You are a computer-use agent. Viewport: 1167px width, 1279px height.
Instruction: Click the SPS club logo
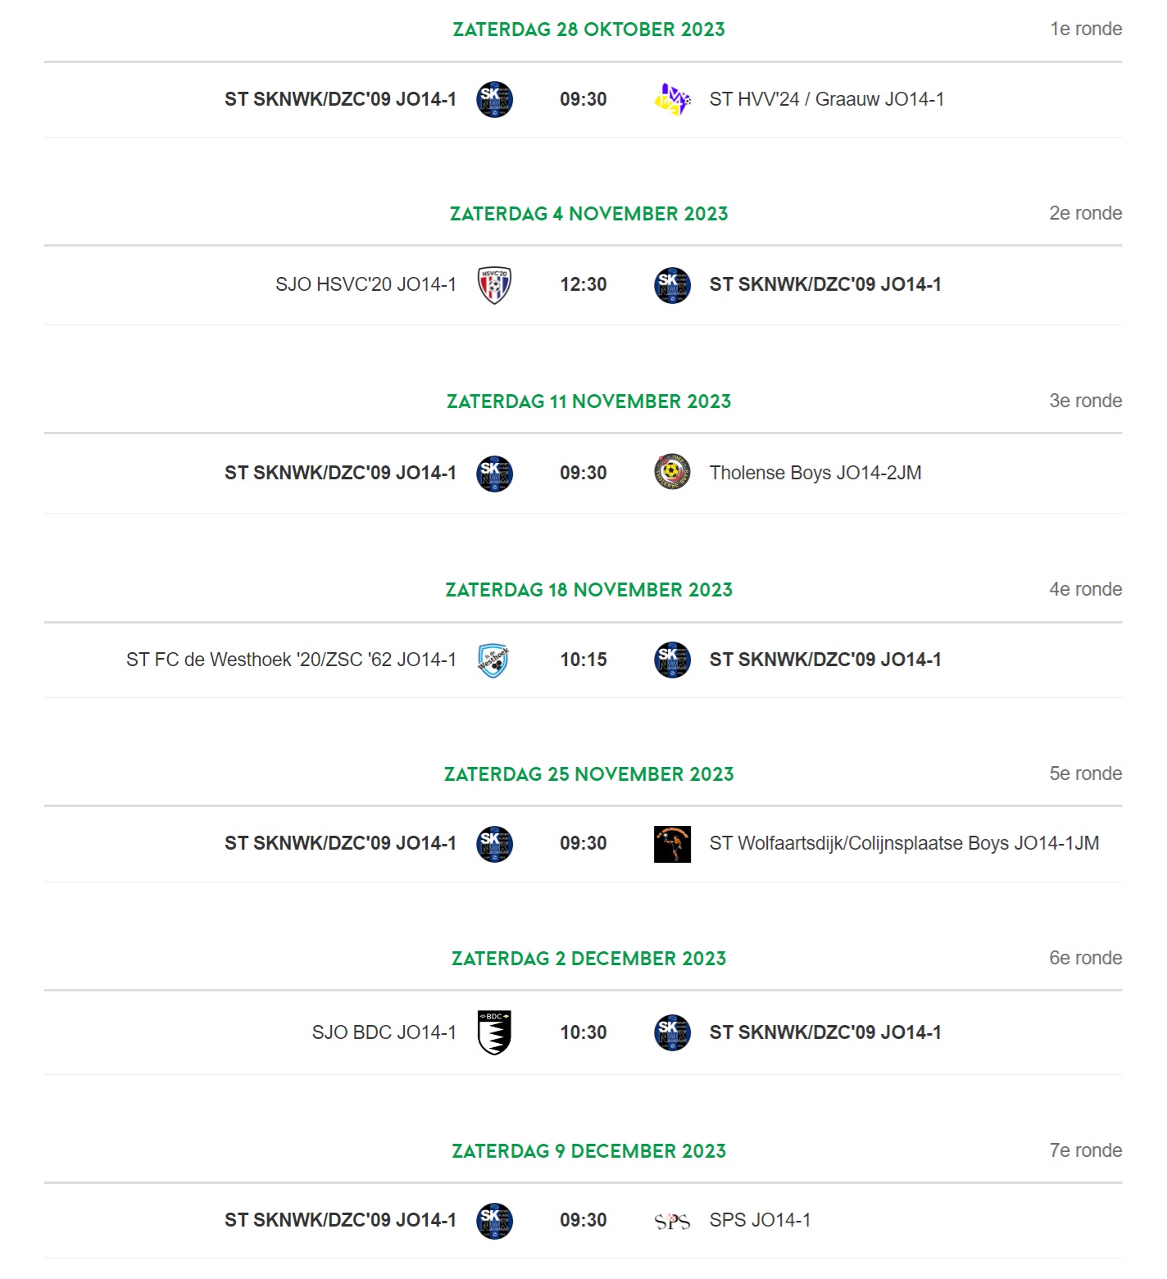click(672, 1221)
